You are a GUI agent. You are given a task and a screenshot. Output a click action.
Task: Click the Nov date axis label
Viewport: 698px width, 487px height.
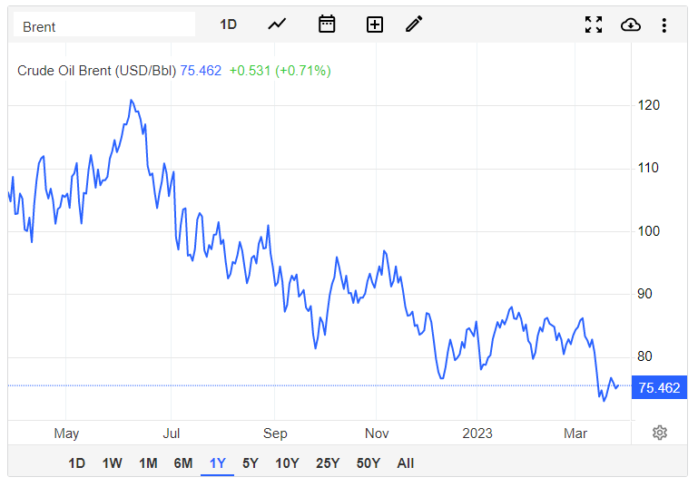point(377,433)
